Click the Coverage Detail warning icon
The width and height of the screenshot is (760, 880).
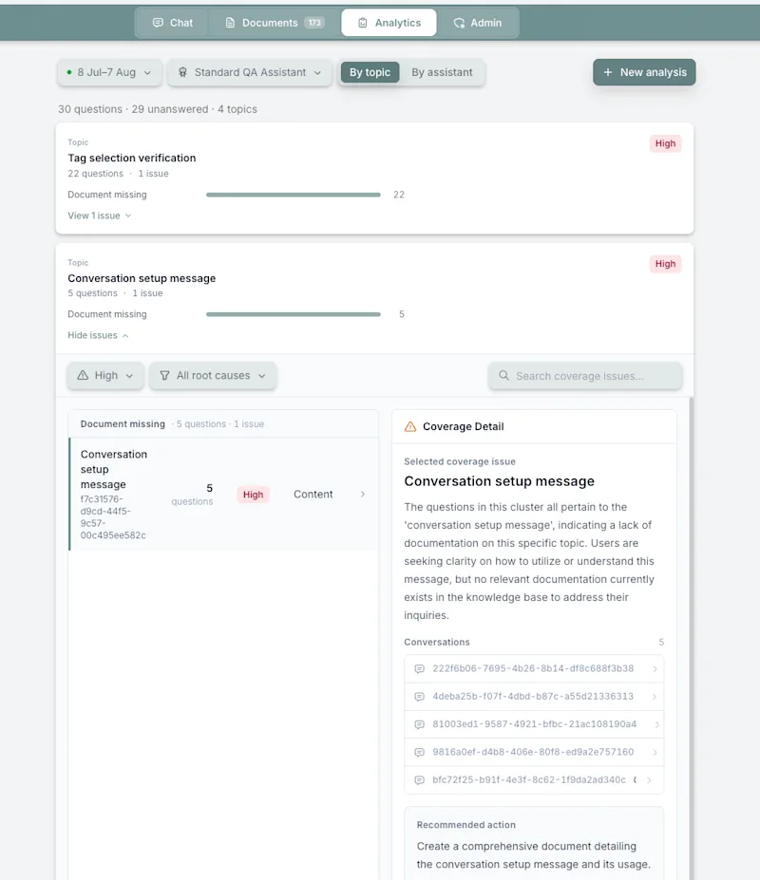tap(410, 426)
